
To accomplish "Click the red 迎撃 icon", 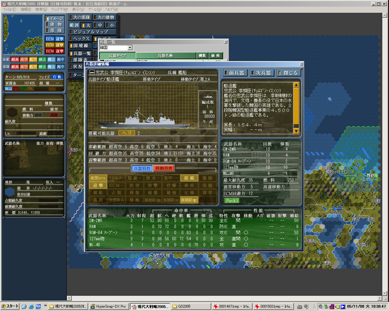I will [x=59, y=51].
